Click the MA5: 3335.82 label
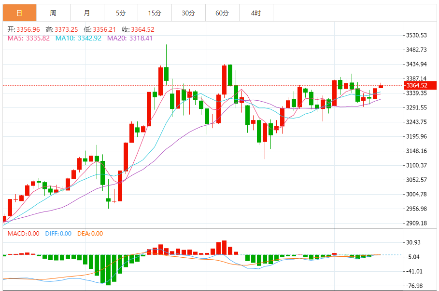 pos(28,38)
